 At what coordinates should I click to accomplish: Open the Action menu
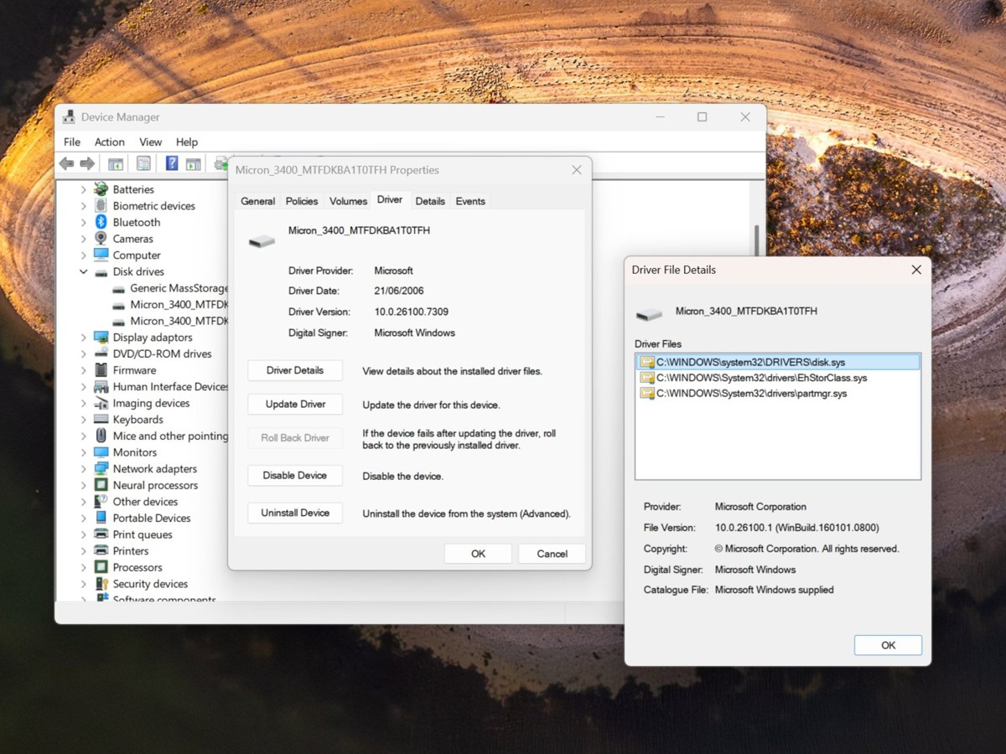pyautogui.click(x=109, y=142)
